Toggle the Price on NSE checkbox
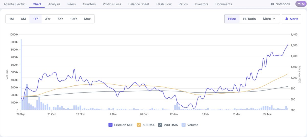 [x=111, y=125]
